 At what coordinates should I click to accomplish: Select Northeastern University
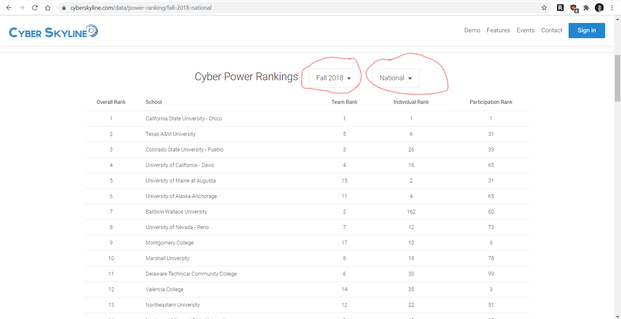tap(173, 305)
